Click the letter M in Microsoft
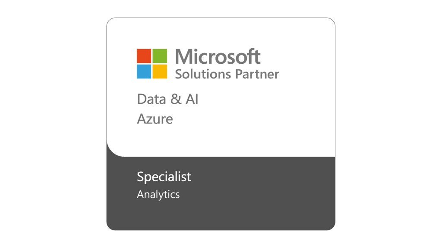This screenshot has height=248, width=442. point(183,56)
